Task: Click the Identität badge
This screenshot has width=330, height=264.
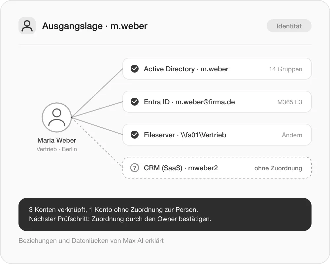Action: [289, 26]
